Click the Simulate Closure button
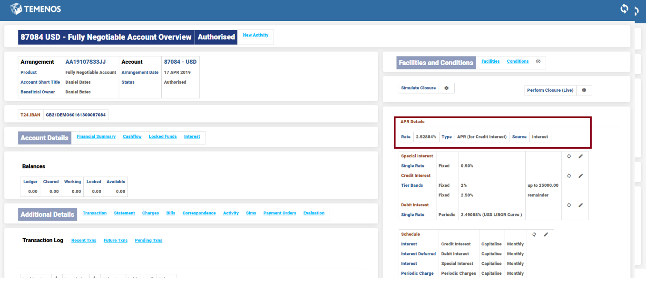Image resolution: width=646 pixels, height=291 pixels. click(x=418, y=88)
